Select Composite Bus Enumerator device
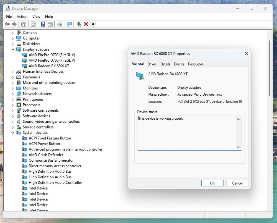Viewport: 277px width, 223px height. [x=51, y=161]
